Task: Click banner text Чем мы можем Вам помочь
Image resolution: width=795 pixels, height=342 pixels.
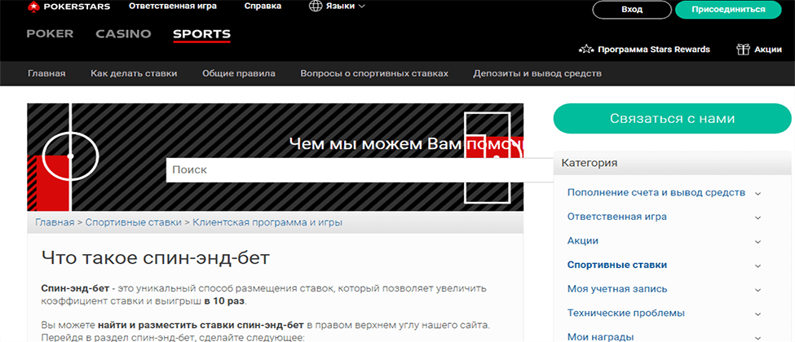Action: click(405, 144)
